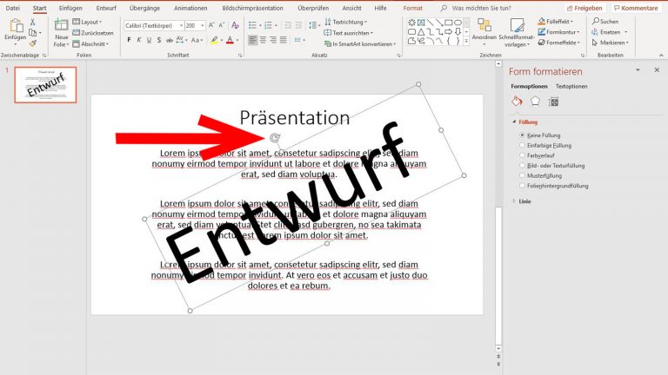This screenshot has width=668, height=375.
Task: Select Bild- oder Texturfüllung option
Action: pyautogui.click(x=551, y=166)
